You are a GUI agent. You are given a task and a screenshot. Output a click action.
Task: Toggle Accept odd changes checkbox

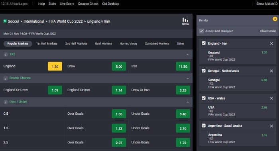pyautogui.click(x=201, y=31)
